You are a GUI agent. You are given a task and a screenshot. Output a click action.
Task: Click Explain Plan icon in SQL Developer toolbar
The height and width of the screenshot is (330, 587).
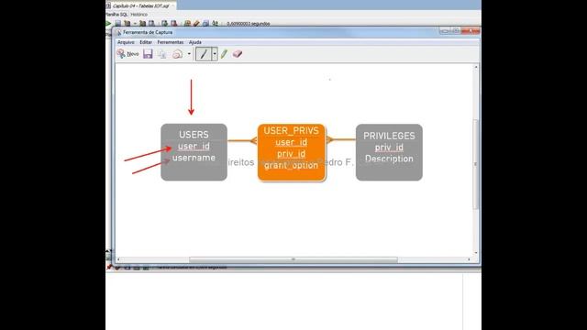click(x=127, y=24)
